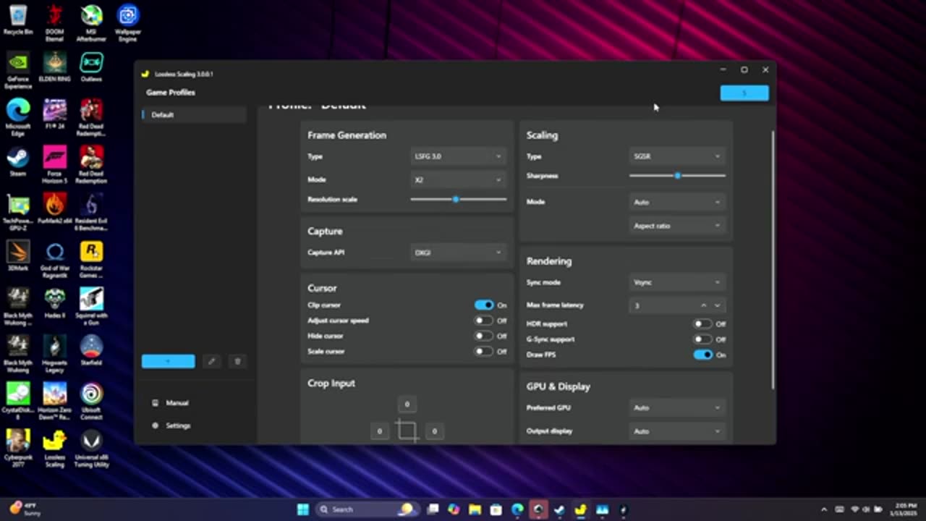Open Rockstar Games launcher desktop icon
Viewport: 926px width, 521px height.
tap(91, 259)
